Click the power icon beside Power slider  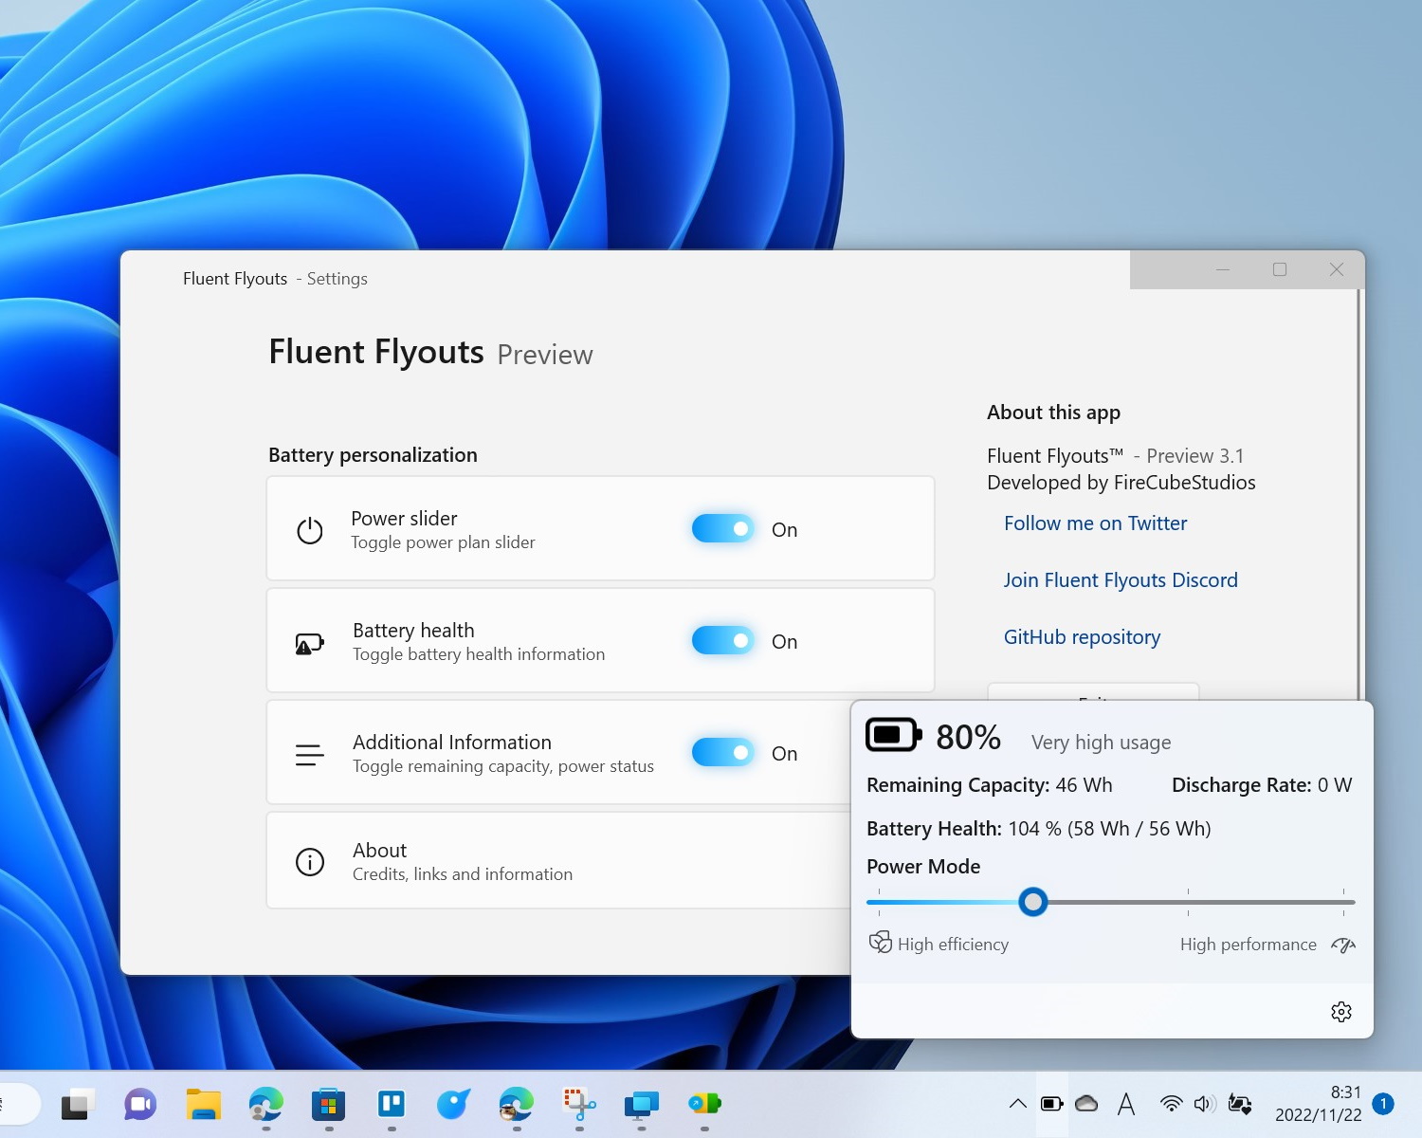click(310, 530)
